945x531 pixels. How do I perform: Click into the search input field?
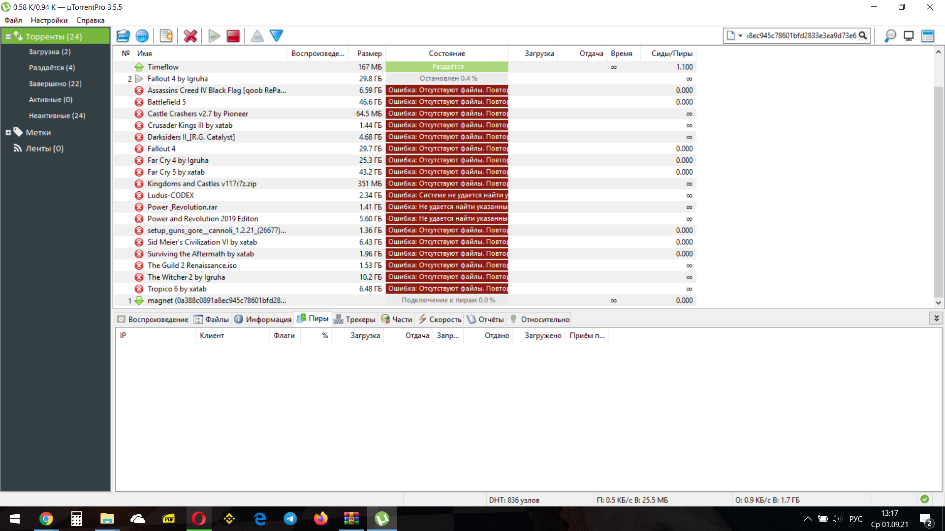click(x=801, y=35)
